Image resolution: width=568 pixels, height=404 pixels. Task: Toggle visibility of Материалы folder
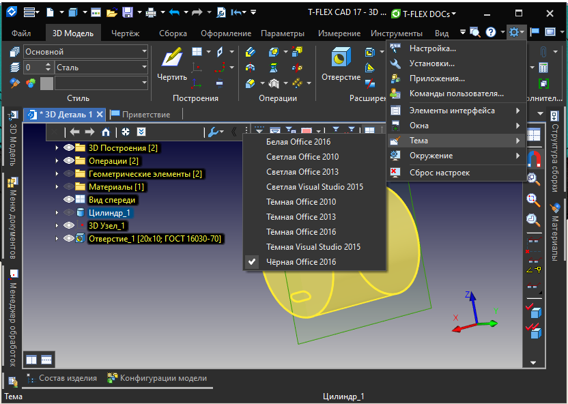(x=68, y=187)
